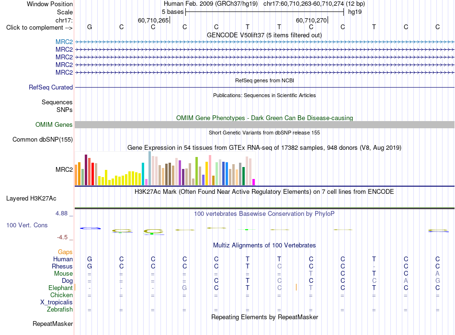
Task: Click the 'hg19' label beside the scale bar
Action: point(355,12)
